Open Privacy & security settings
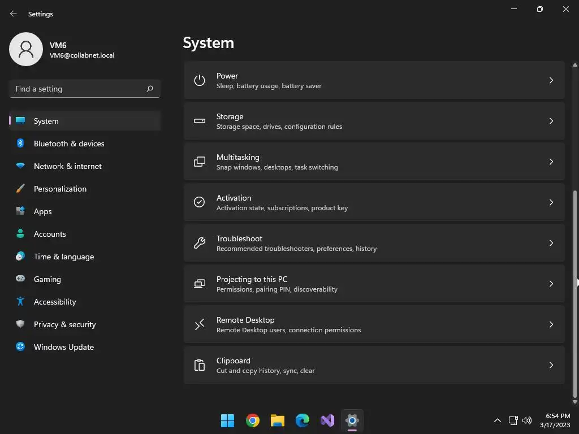 tap(85, 324)
